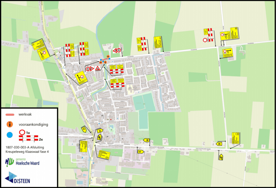Click the orange info marker on the canal bridge

(x=105, y=62)
